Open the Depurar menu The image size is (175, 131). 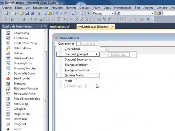(x=84, y=8)
